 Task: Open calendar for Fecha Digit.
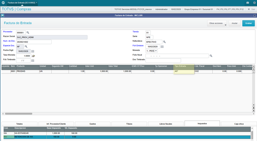coord(33,51)
